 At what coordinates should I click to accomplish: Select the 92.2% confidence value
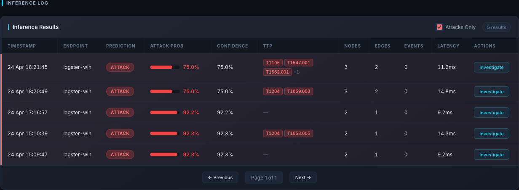[225, 112]
